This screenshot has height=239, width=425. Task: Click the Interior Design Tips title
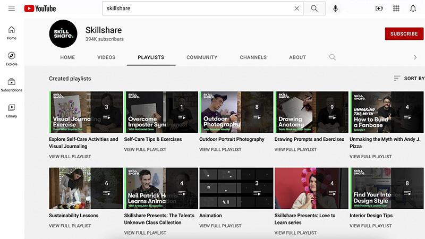tap(371, 216)
